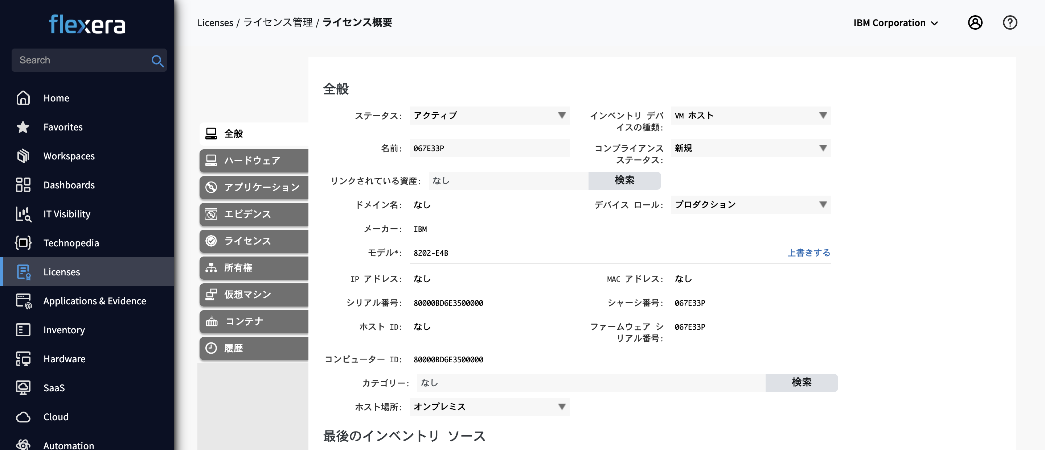Click the 検索 button next to リンクされている資産
This screenshot has height=450, width=1045.
(625, 181)
